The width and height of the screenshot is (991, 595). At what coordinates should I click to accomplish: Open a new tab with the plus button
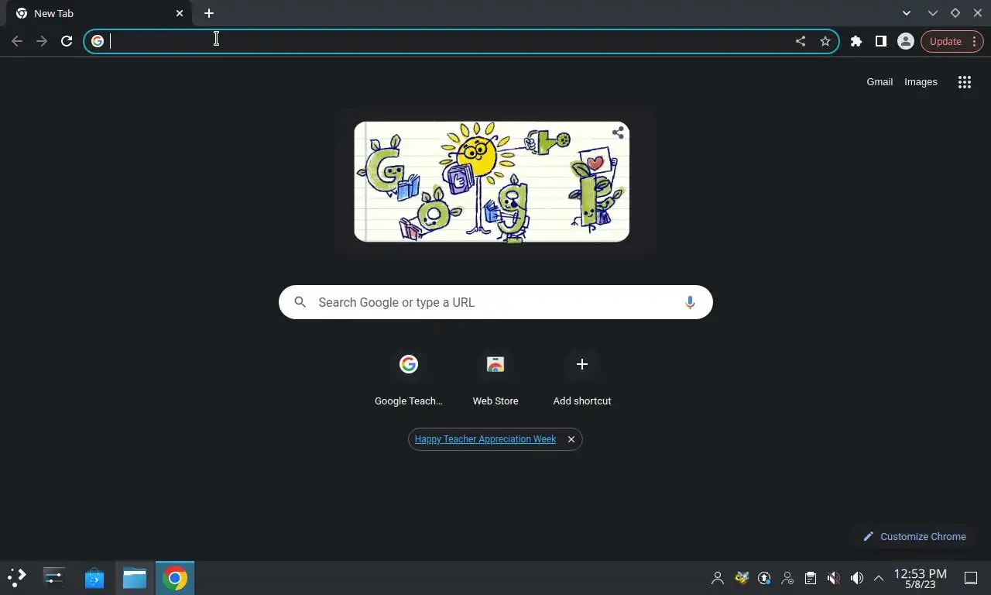(209, 13)
